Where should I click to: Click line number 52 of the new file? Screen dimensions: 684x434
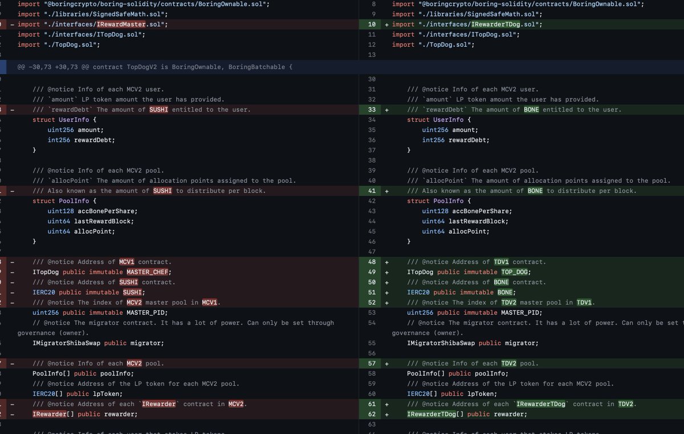pos(372,302)
